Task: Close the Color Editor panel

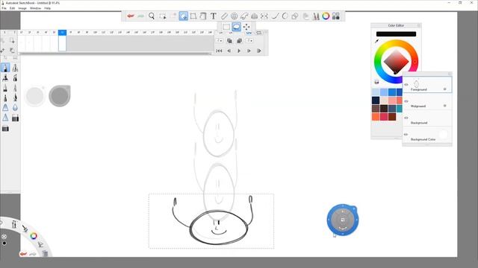Action: (x=418, y=25)
